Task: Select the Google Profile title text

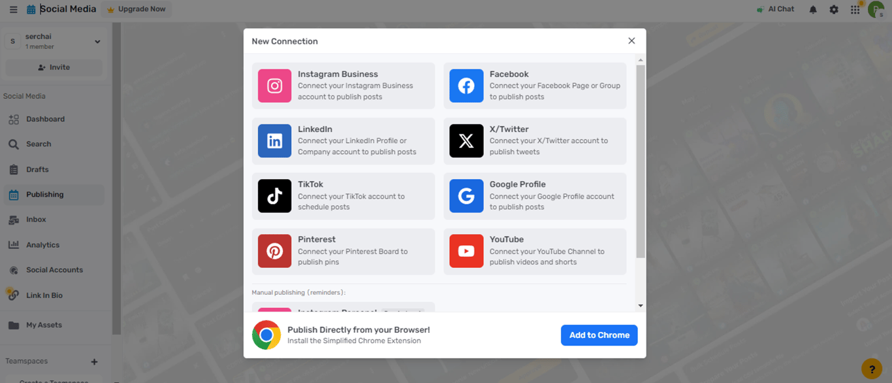Action: [518, 184]
